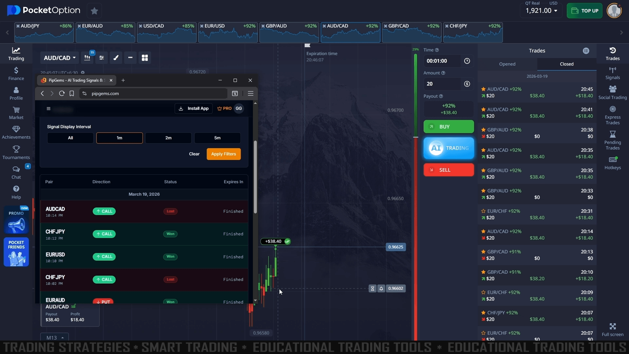Select the GBP/CAD asset tab
Viewport: 629px width, 354px height.
point(412,32)
